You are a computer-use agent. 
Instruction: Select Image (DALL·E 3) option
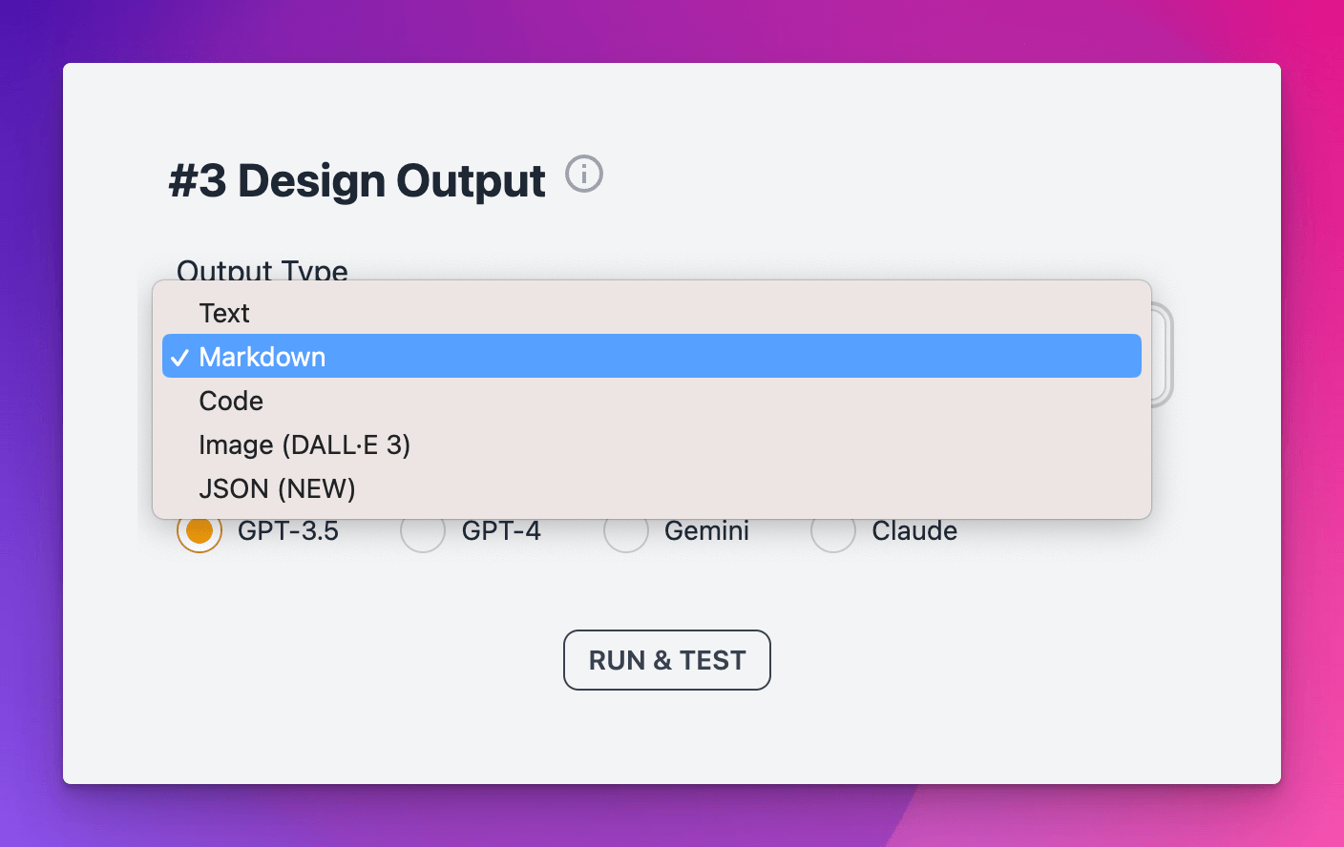coord(652,444)
